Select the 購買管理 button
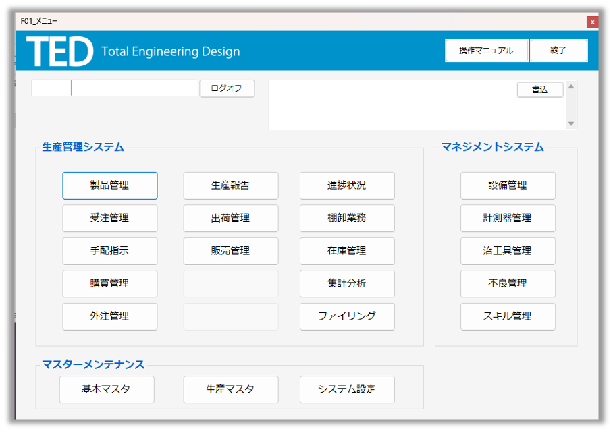The width and height of the screenshot is (613, 431). [x=109, y=283]
